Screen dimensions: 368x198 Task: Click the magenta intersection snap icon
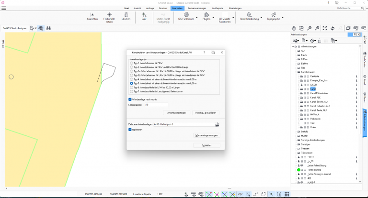[217, 194]
